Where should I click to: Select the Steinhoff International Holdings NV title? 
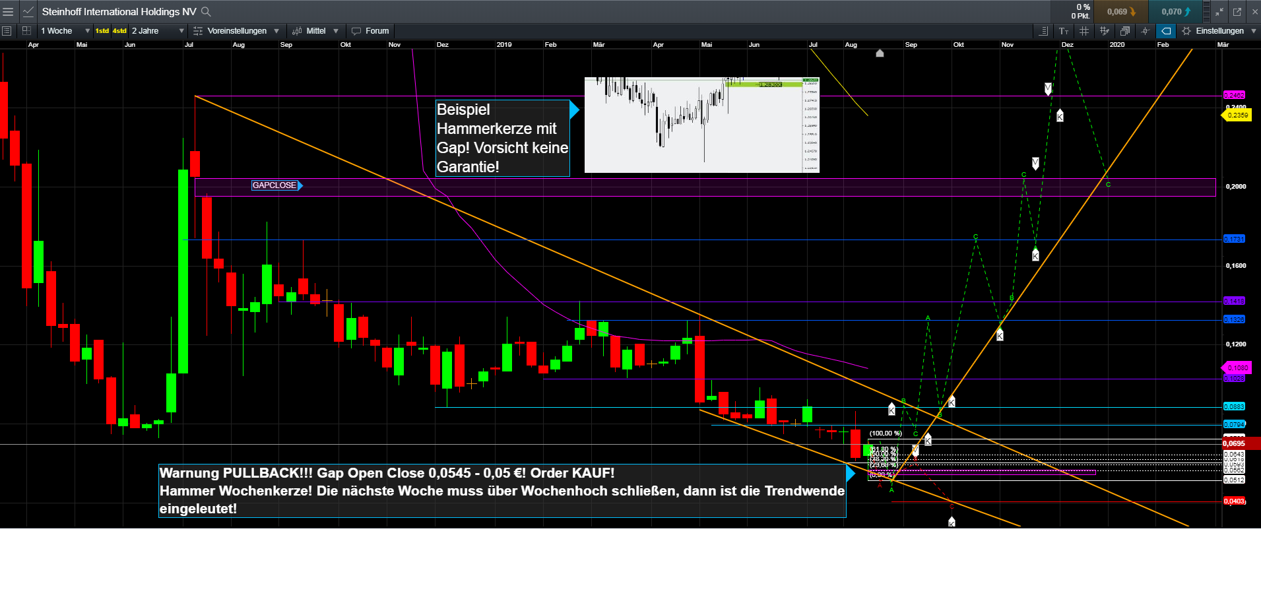click(119, 11)
